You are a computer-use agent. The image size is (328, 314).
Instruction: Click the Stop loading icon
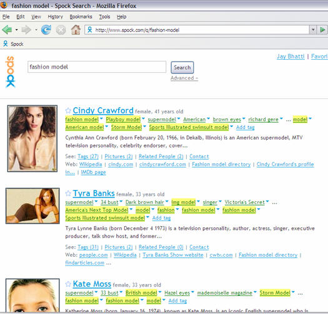[x=61, y=30]
